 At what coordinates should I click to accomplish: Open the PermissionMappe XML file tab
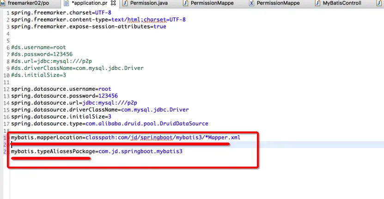coord(275,3)
